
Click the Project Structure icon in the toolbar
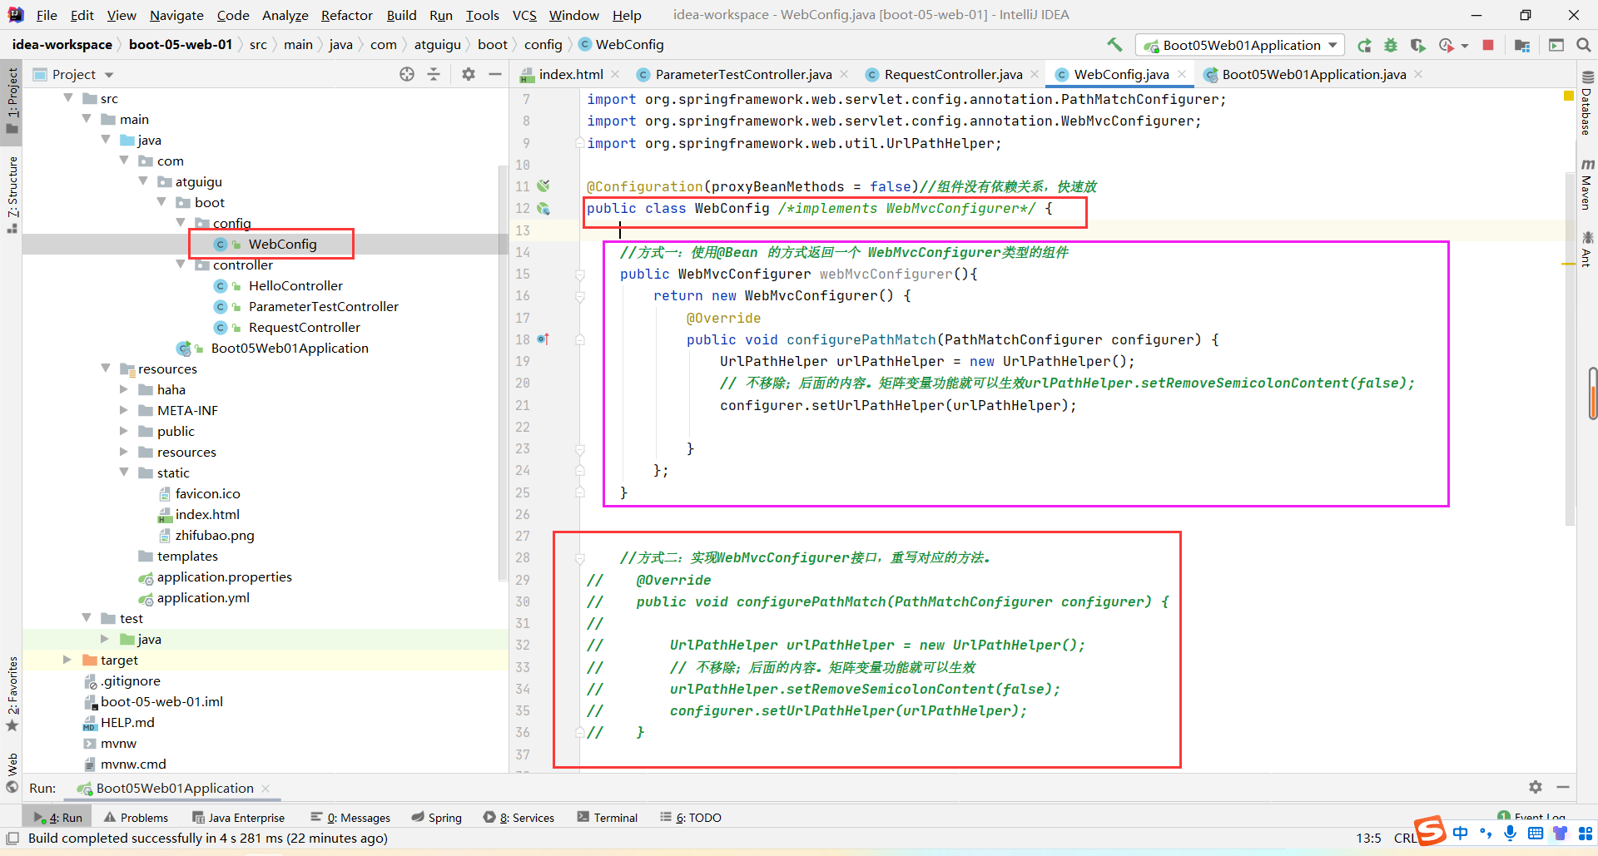(x=1522, y=46)
